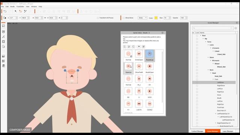Collapse the Root tree node
The image size is (240, 135).
[201, 36]
